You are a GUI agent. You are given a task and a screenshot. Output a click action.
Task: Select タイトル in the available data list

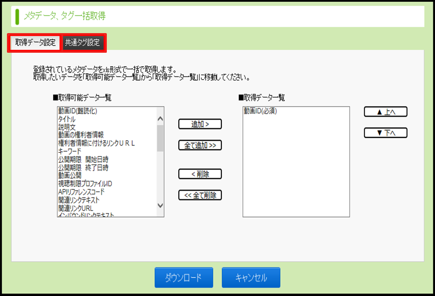[67, 119]
